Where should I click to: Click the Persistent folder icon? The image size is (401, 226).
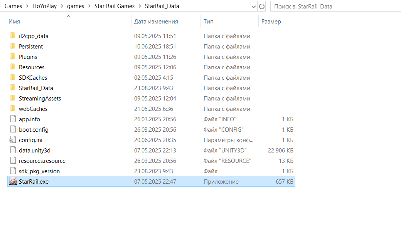[13, 46]
